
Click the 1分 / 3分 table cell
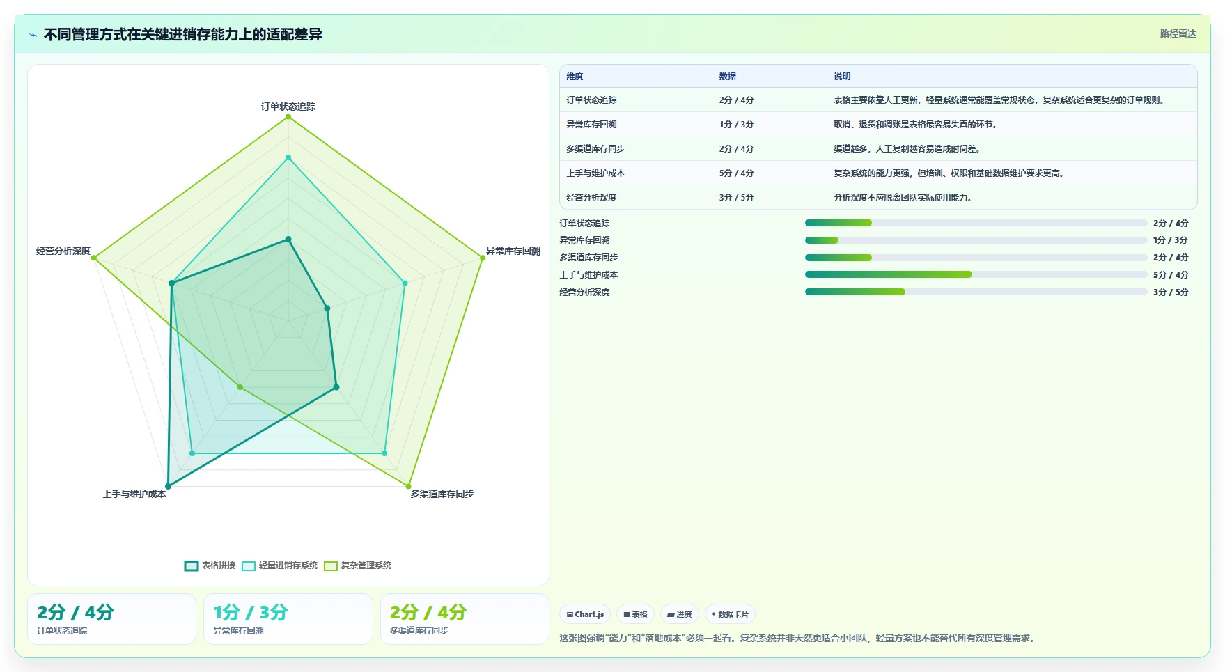pyautogui.click(x=736, y=125)
